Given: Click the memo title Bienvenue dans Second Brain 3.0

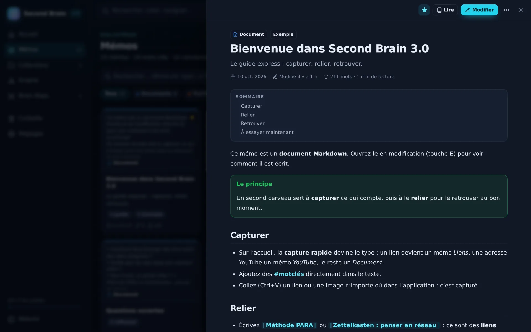Looking at the screenshot, I should (329, 48).
